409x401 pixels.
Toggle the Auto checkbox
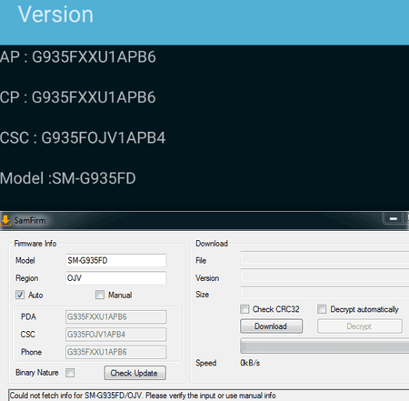pyautogui.click(x=20, y=295)
